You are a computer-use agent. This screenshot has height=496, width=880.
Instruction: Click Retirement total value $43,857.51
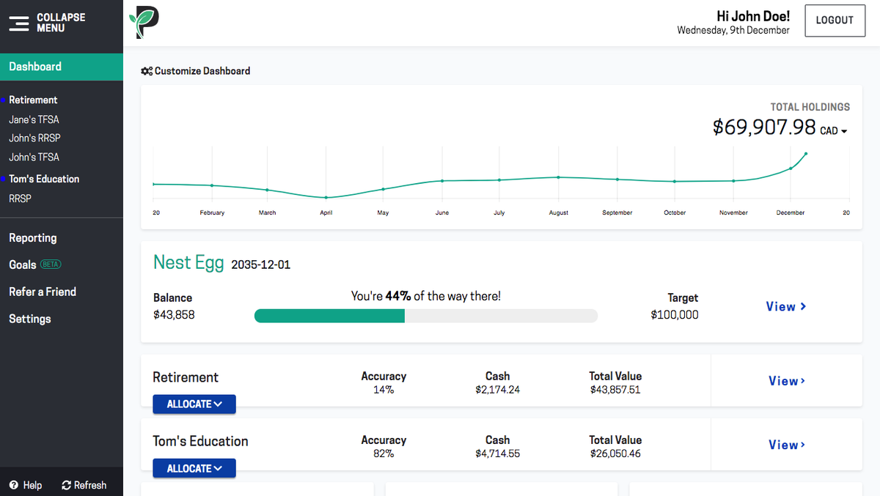pyautogui.click(x=615, y=390)
